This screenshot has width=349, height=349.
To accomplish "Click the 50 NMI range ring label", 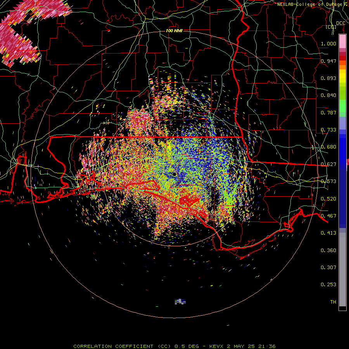I will pyautogui.click(x=175, y=103).
